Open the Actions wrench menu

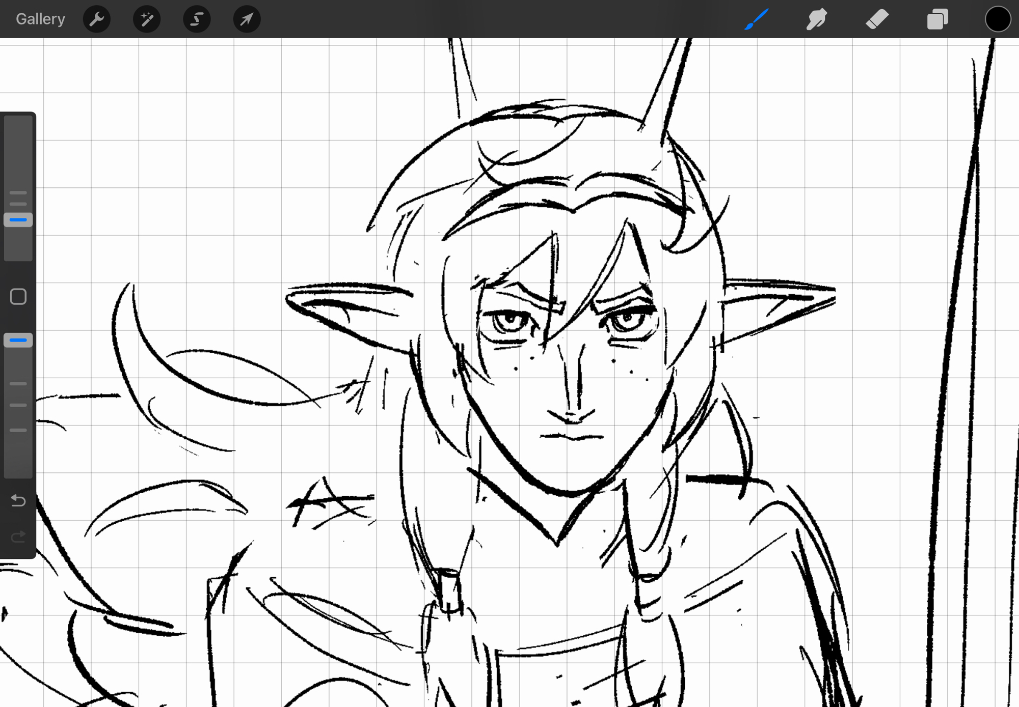coord(96,19)
